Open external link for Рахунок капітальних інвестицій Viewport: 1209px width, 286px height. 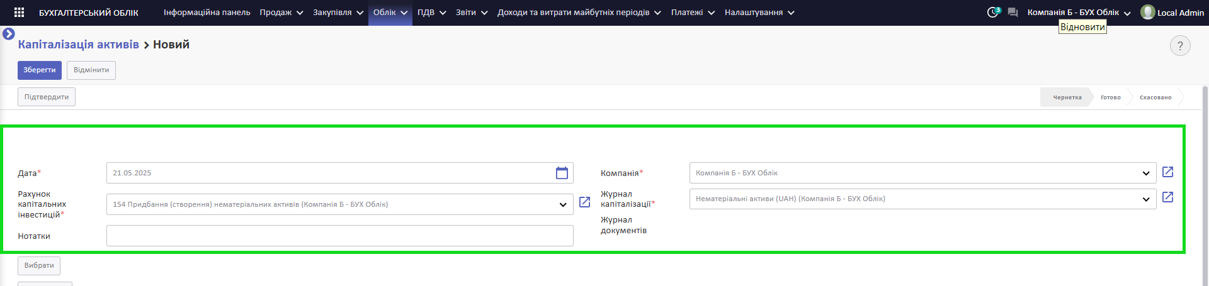click(584, 202)
